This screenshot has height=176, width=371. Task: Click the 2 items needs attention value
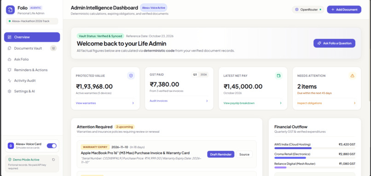[307, 86]
